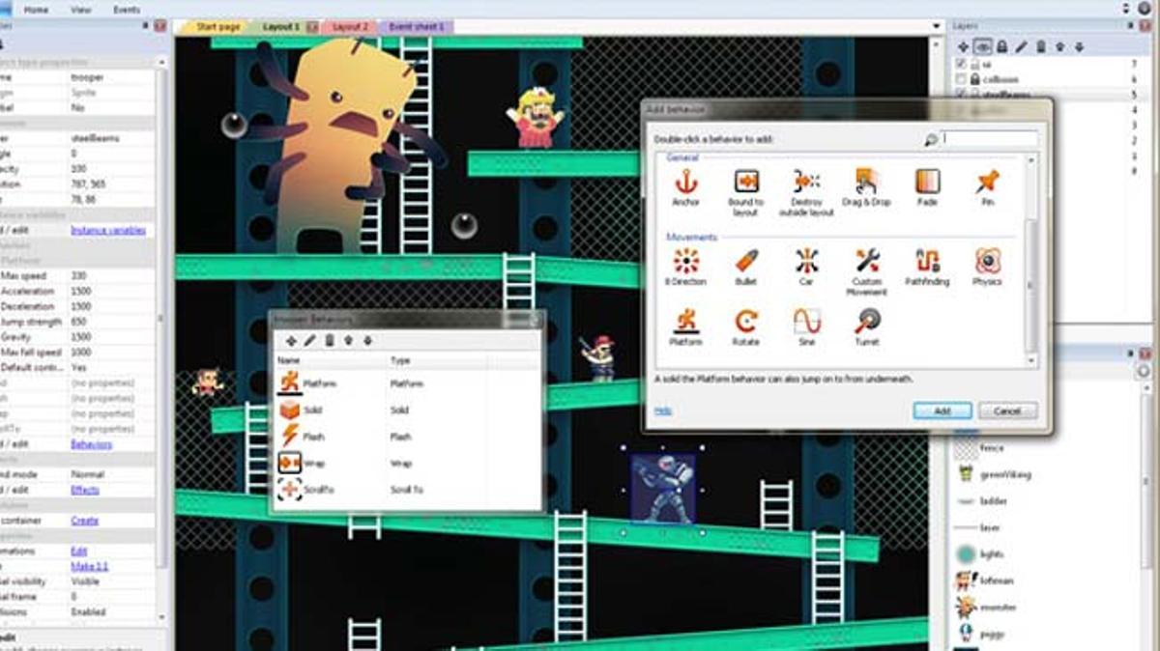Viewport: 1160px width, 651px height.
Task: Toggle visibility of the ui layer
Action: [x=963, y=64]
